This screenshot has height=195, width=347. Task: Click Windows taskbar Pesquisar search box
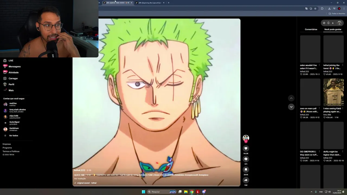[x=161, y=192]
